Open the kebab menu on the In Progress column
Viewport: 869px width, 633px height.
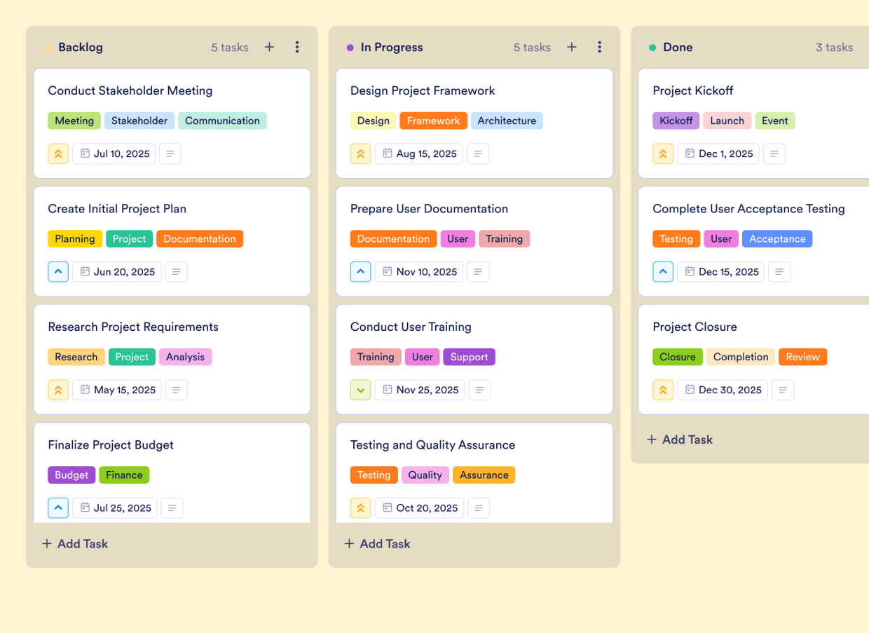[600, 47]
